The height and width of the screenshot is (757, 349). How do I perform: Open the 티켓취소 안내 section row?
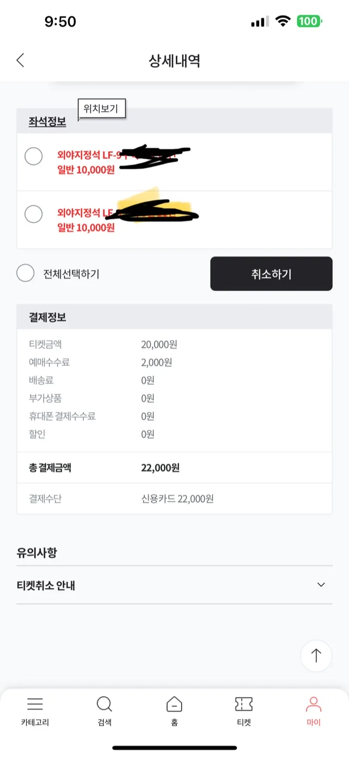174,585
